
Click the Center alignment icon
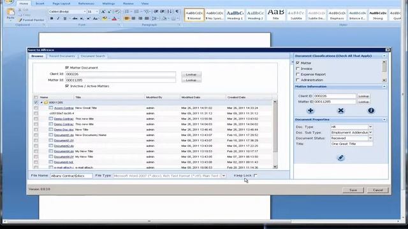pos(133,18)
